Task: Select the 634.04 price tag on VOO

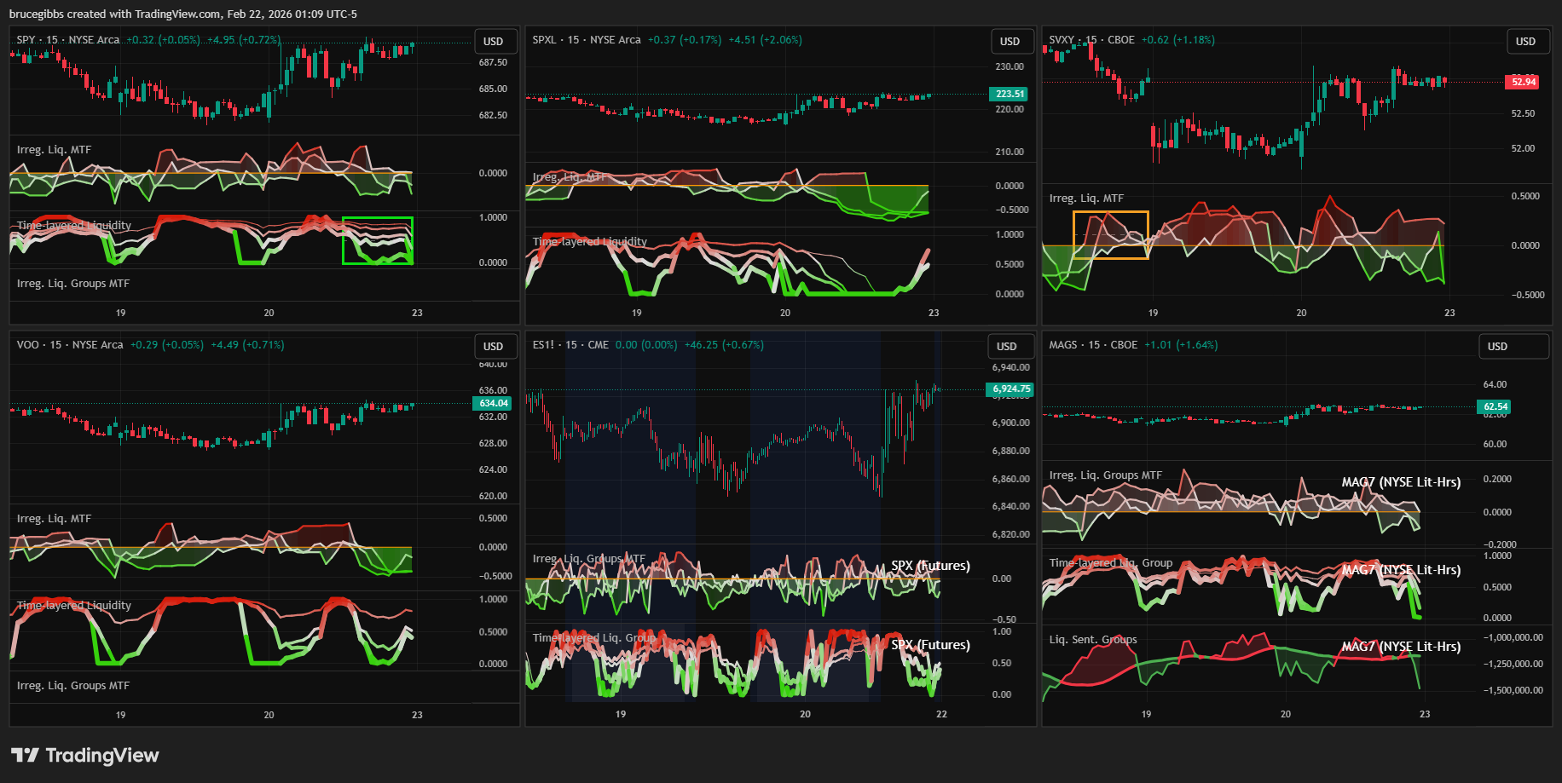Action: click(x=493, y=403)
